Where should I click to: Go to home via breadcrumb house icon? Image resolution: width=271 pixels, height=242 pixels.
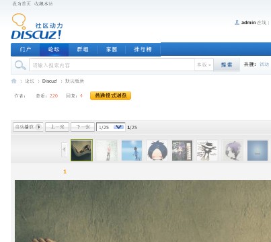click(x=14, y=81)
